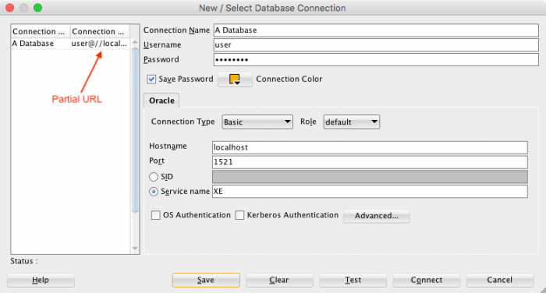Select the Service name radio button
The width and height of the screenshot is (546, 293).
click(154, 192)
